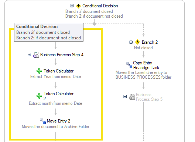Select Copy Entry - Reassign Task label
This screenshot has height=142, width=195.
[x=146, y=65]
